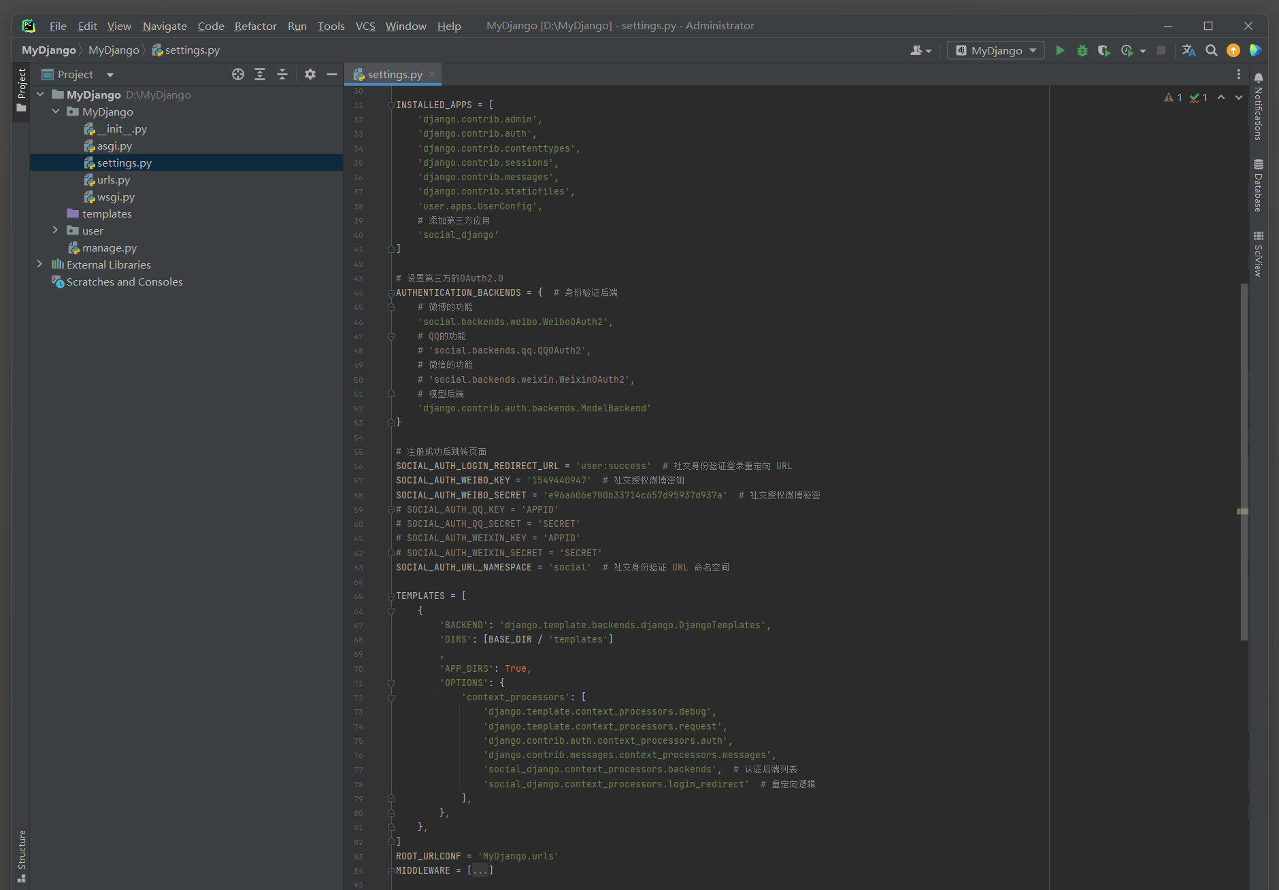
Task: Open the Navigate menu
Action: 165,26
